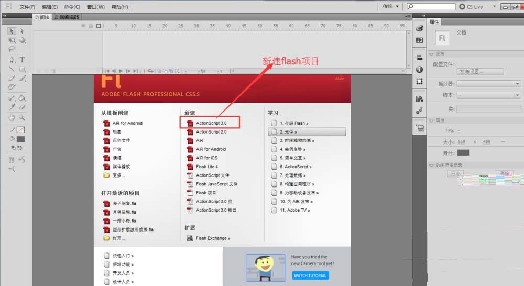Select the Eyedropper tool
524x286 pixels.
pos(12,107)
